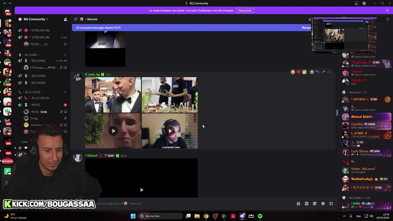Viewport: 393px width, 221px height.
Task: Jump to the 65 new messages
Action: coord(98,28)
